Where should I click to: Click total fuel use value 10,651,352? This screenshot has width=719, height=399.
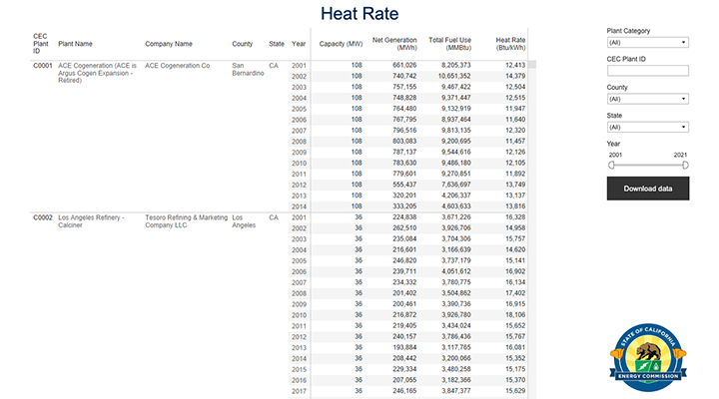tap(454, 76)
